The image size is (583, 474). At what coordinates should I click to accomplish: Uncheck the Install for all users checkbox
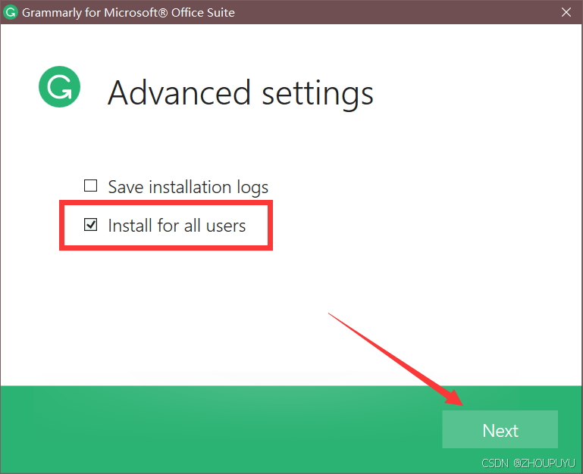tap(91, 225)
